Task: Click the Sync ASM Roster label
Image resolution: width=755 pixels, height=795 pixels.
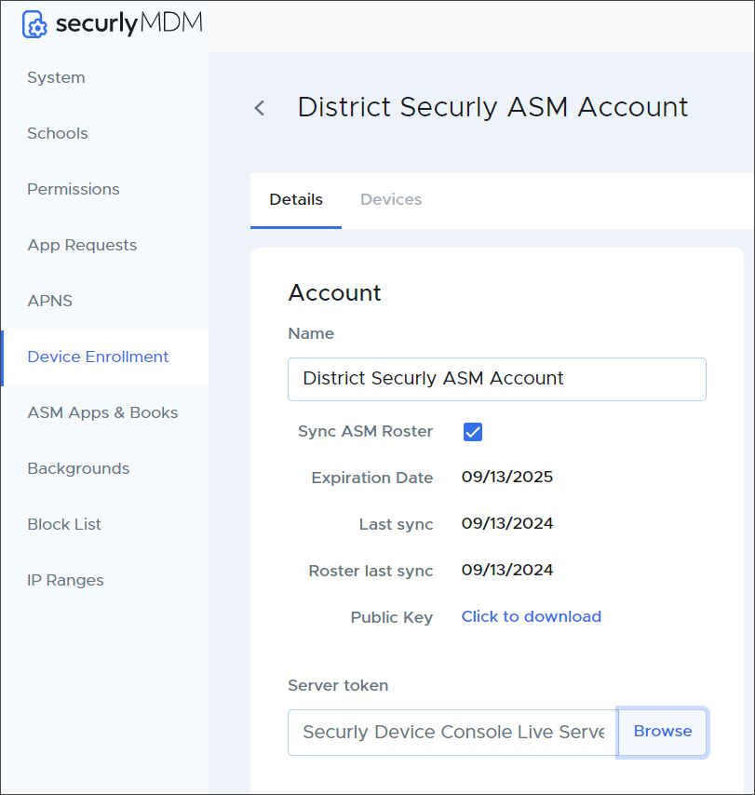Action: point(366,431)
